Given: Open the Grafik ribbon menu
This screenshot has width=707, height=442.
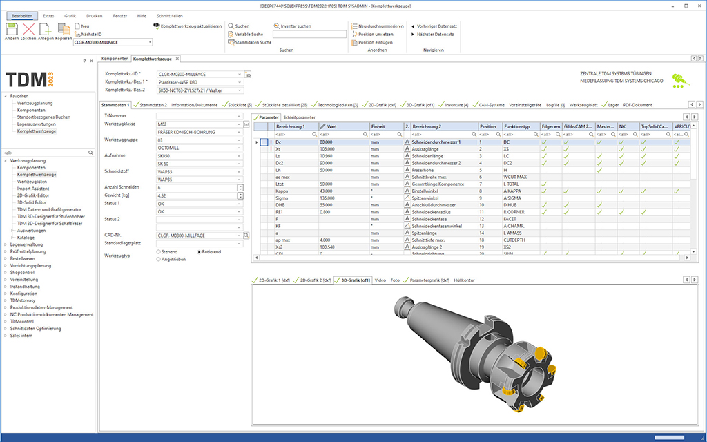Looking at the screenshot, I should coord(70,16).
